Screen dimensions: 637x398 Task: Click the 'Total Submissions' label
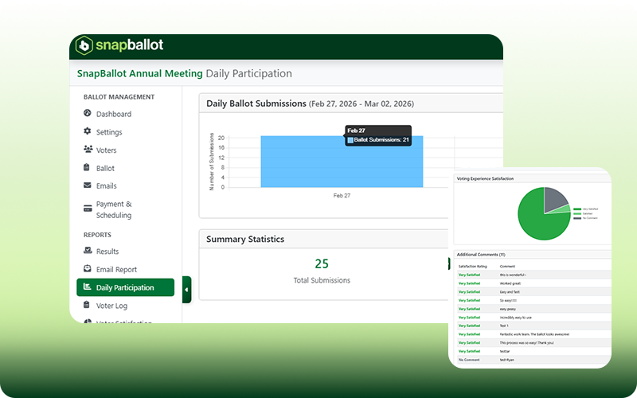tap(322, 280)
